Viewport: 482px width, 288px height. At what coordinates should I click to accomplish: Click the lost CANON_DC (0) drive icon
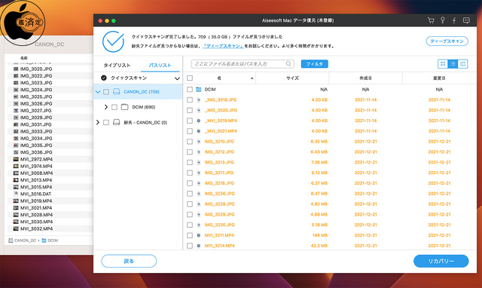[x=116, y=122]
